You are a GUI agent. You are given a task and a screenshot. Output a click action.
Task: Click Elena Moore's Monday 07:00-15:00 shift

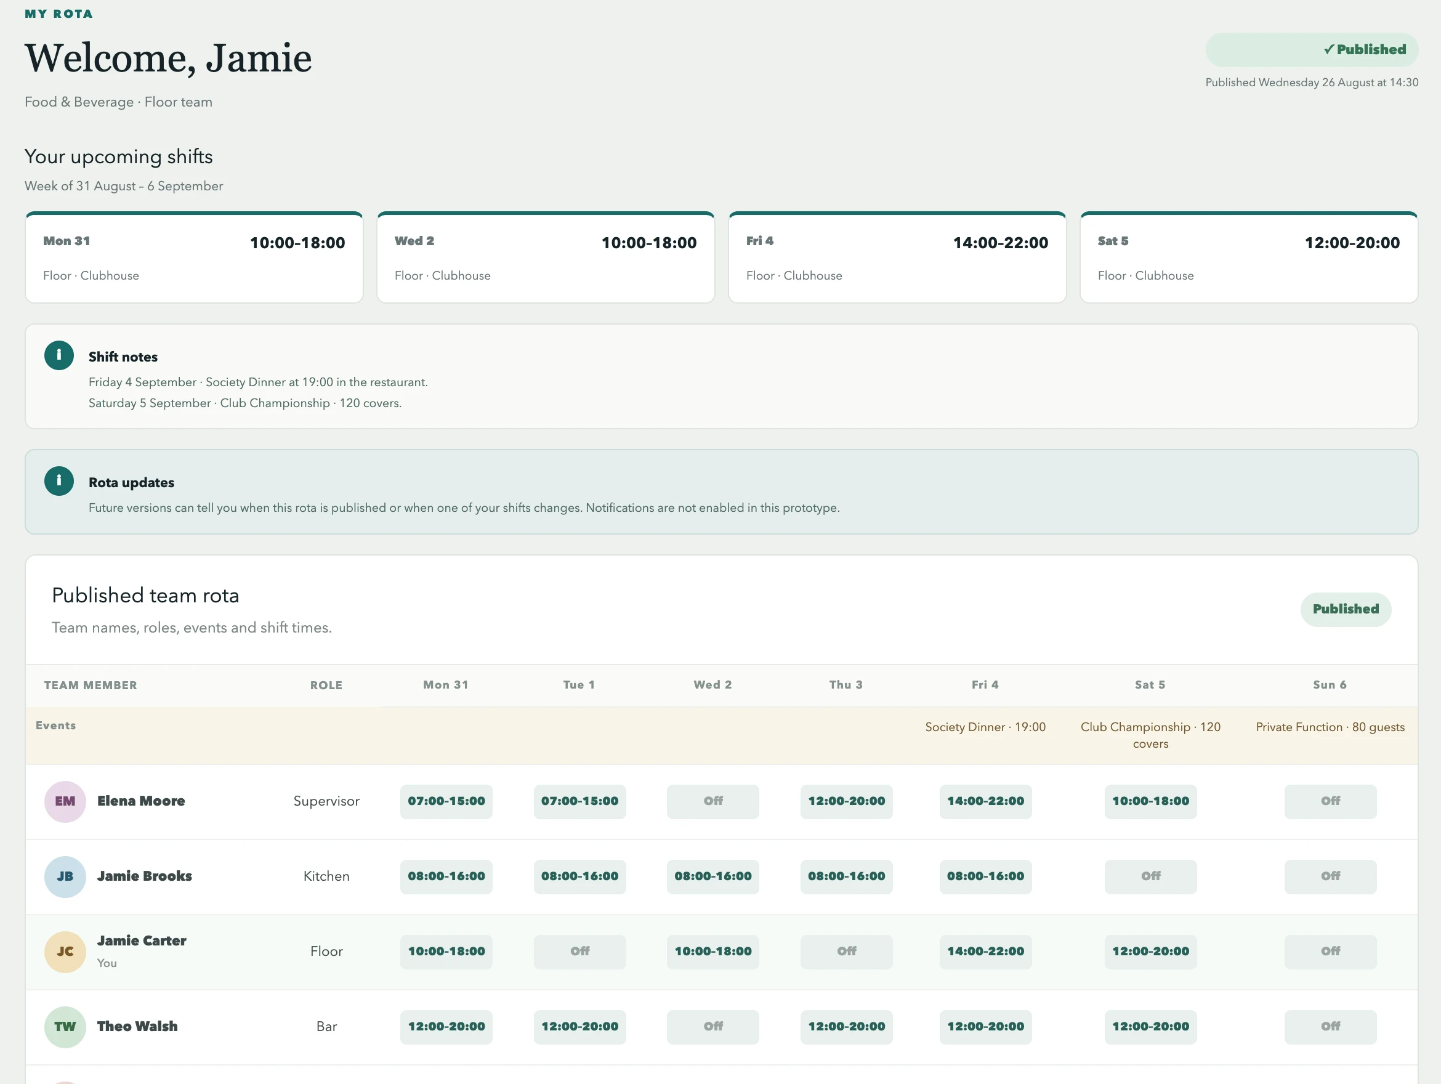446,801
